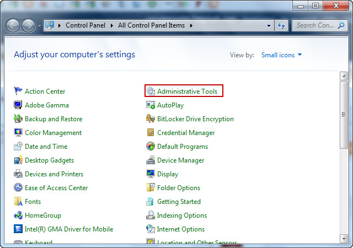Expand the arrow before Control Panel breadcrumb
The image size is (353, 248).
pyautogui.click(x=60, y=25)
